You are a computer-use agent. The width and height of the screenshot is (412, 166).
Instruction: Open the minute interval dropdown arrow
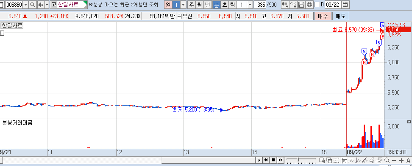pos(250,5)
